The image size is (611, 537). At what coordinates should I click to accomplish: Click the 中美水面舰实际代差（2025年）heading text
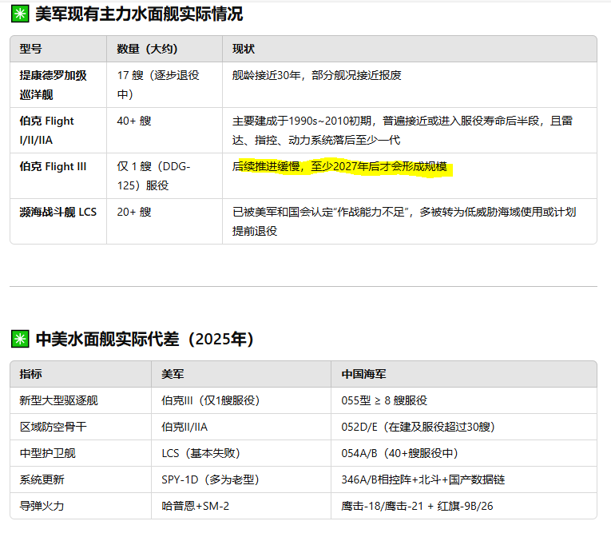pos(145,339)
